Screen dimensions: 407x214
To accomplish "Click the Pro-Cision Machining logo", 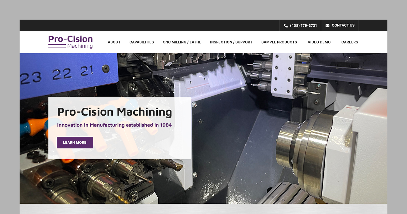I will click(70, 42).
